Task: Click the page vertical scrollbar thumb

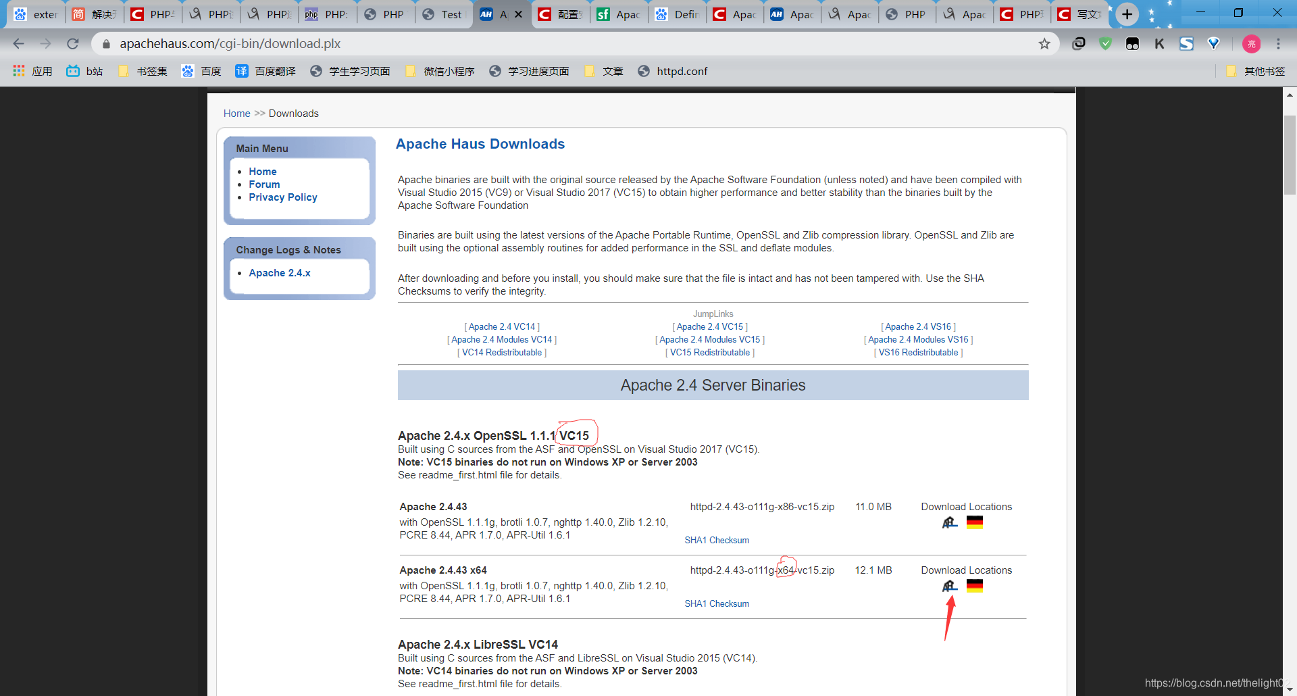Action: pos(1290,155)
